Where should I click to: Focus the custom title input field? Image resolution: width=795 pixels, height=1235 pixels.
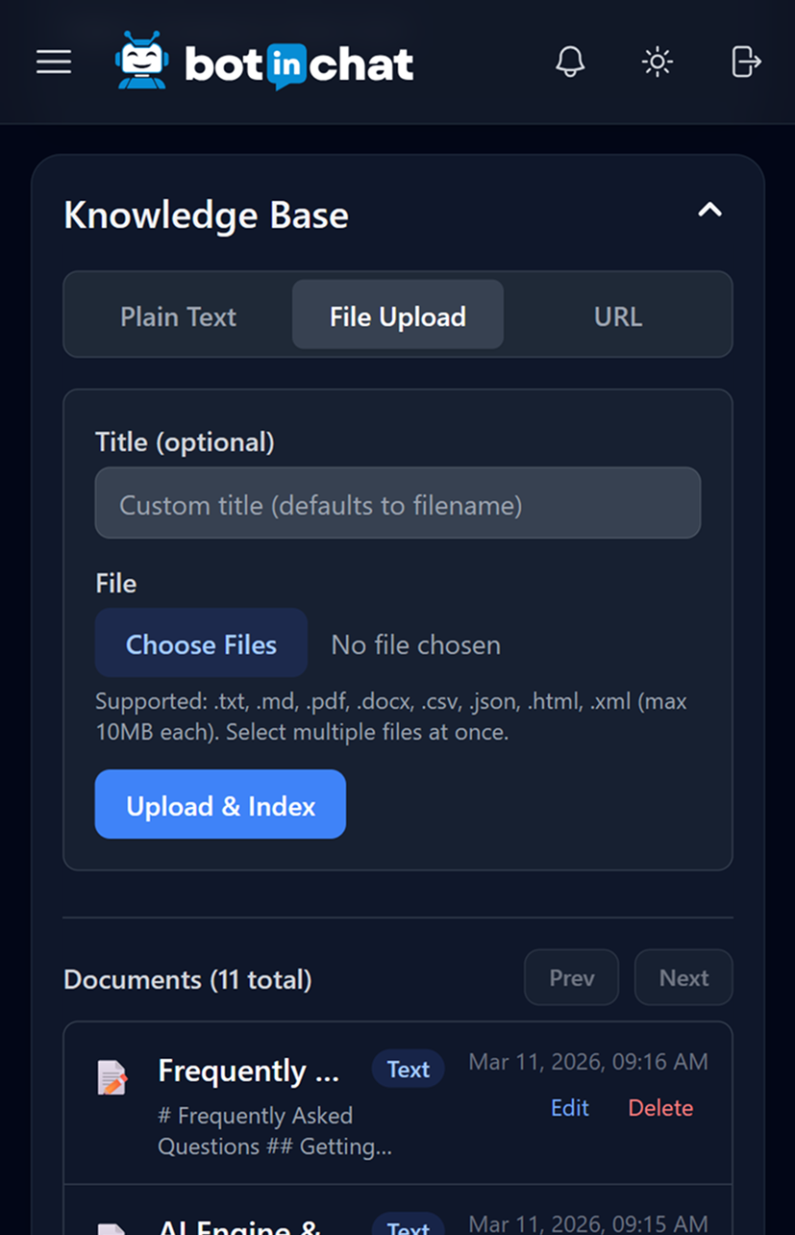point(397,504)
